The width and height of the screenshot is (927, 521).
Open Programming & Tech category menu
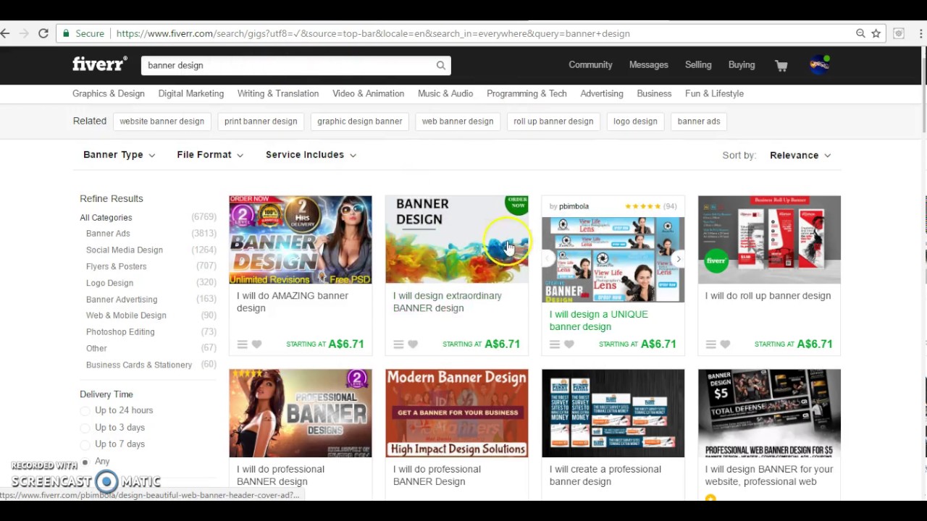(x=527, y=93)
